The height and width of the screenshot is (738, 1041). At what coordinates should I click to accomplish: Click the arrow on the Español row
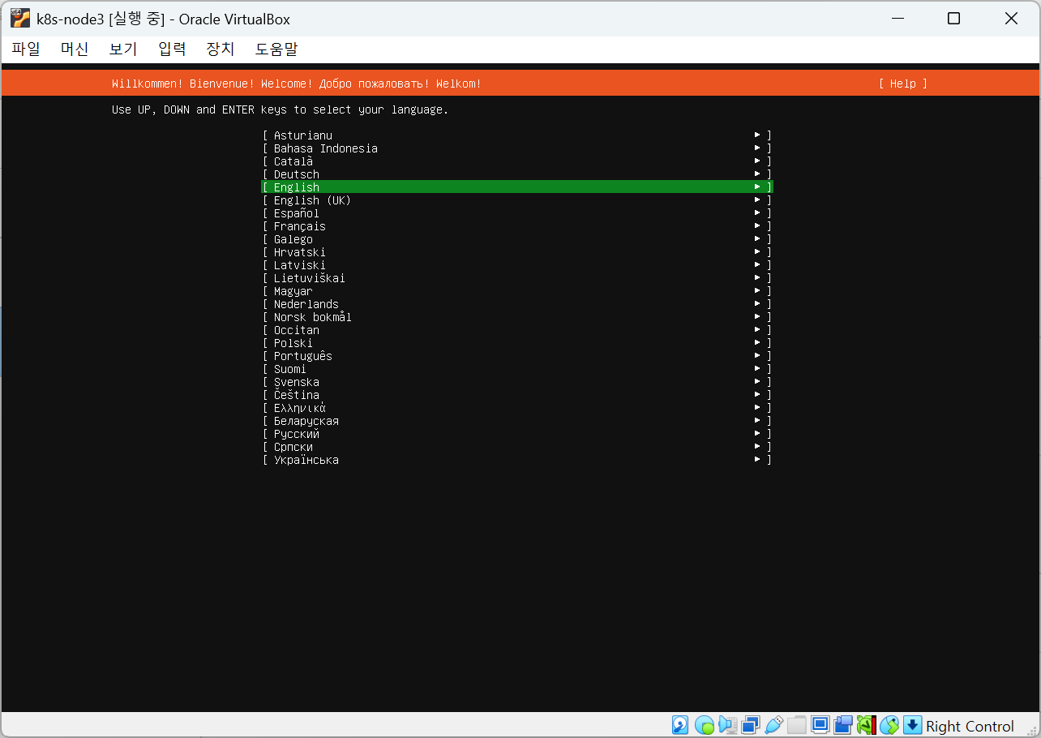pos(757,213)
